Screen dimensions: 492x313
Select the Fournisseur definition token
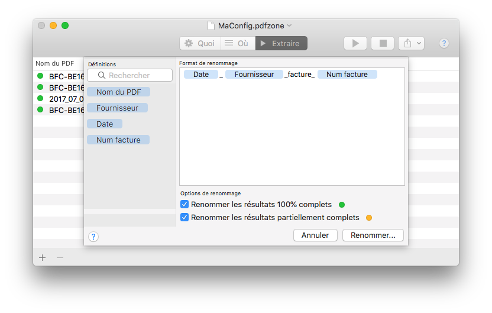(x=117, y=108)
